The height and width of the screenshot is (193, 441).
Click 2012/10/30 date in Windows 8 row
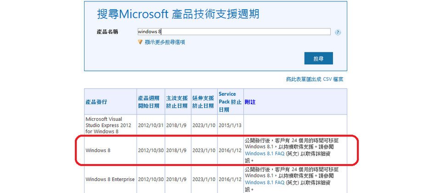[151, 151]
